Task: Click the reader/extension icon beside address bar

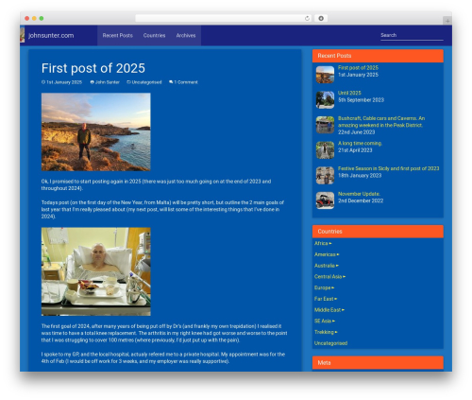Action: [x=321, y=18]
